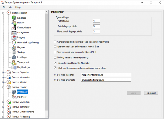This screenshot has height=119, width=164.
Task: Click the Selskap icon
Action: [x=14, y=52]
